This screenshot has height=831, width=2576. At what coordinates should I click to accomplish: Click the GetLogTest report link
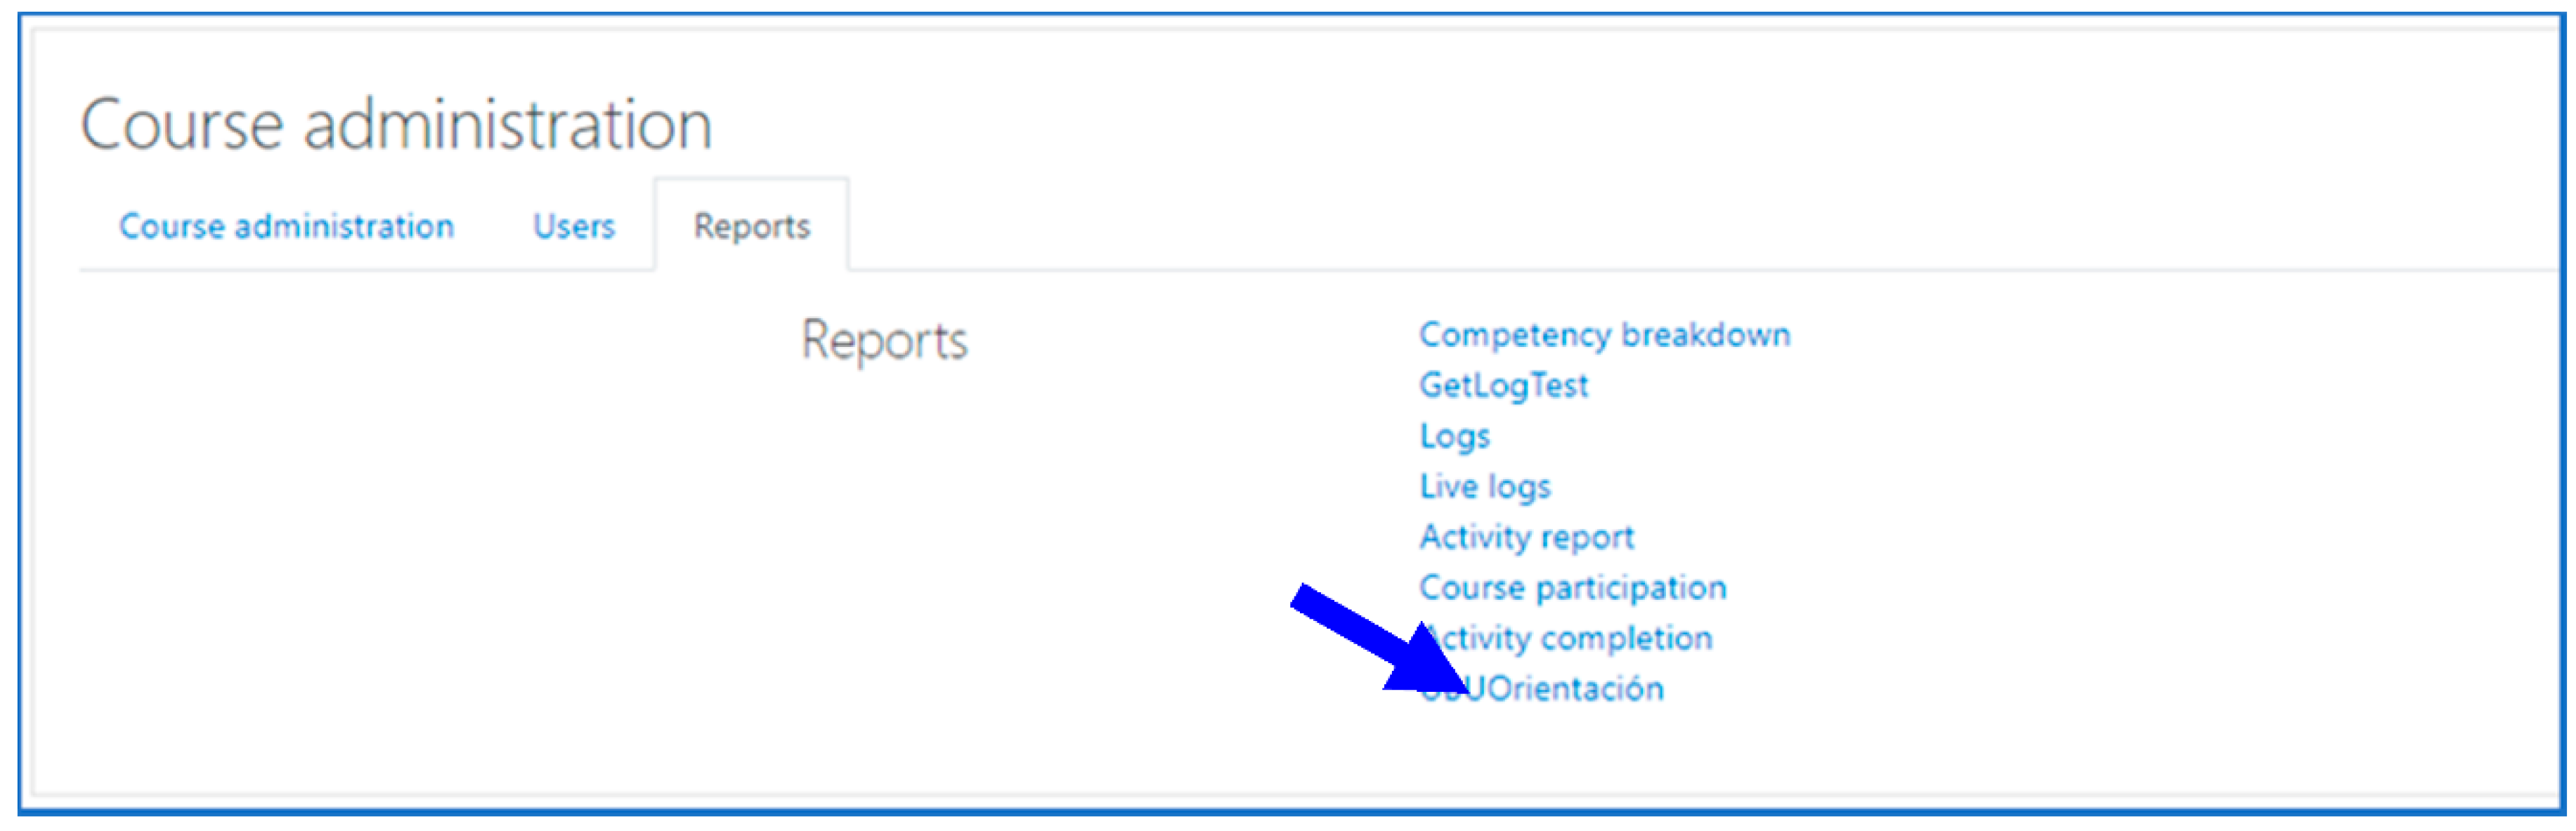[x=1502, y=385]
